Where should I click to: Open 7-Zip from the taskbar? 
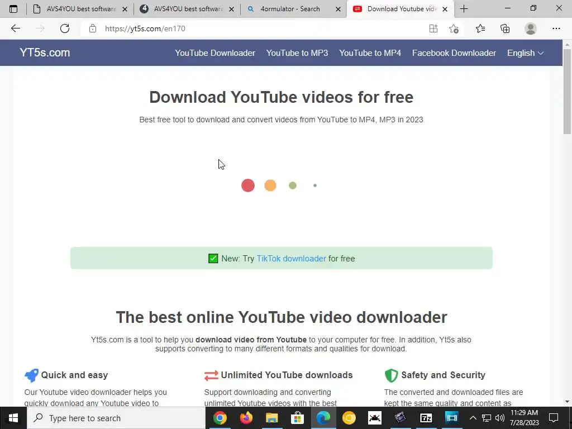426,418
